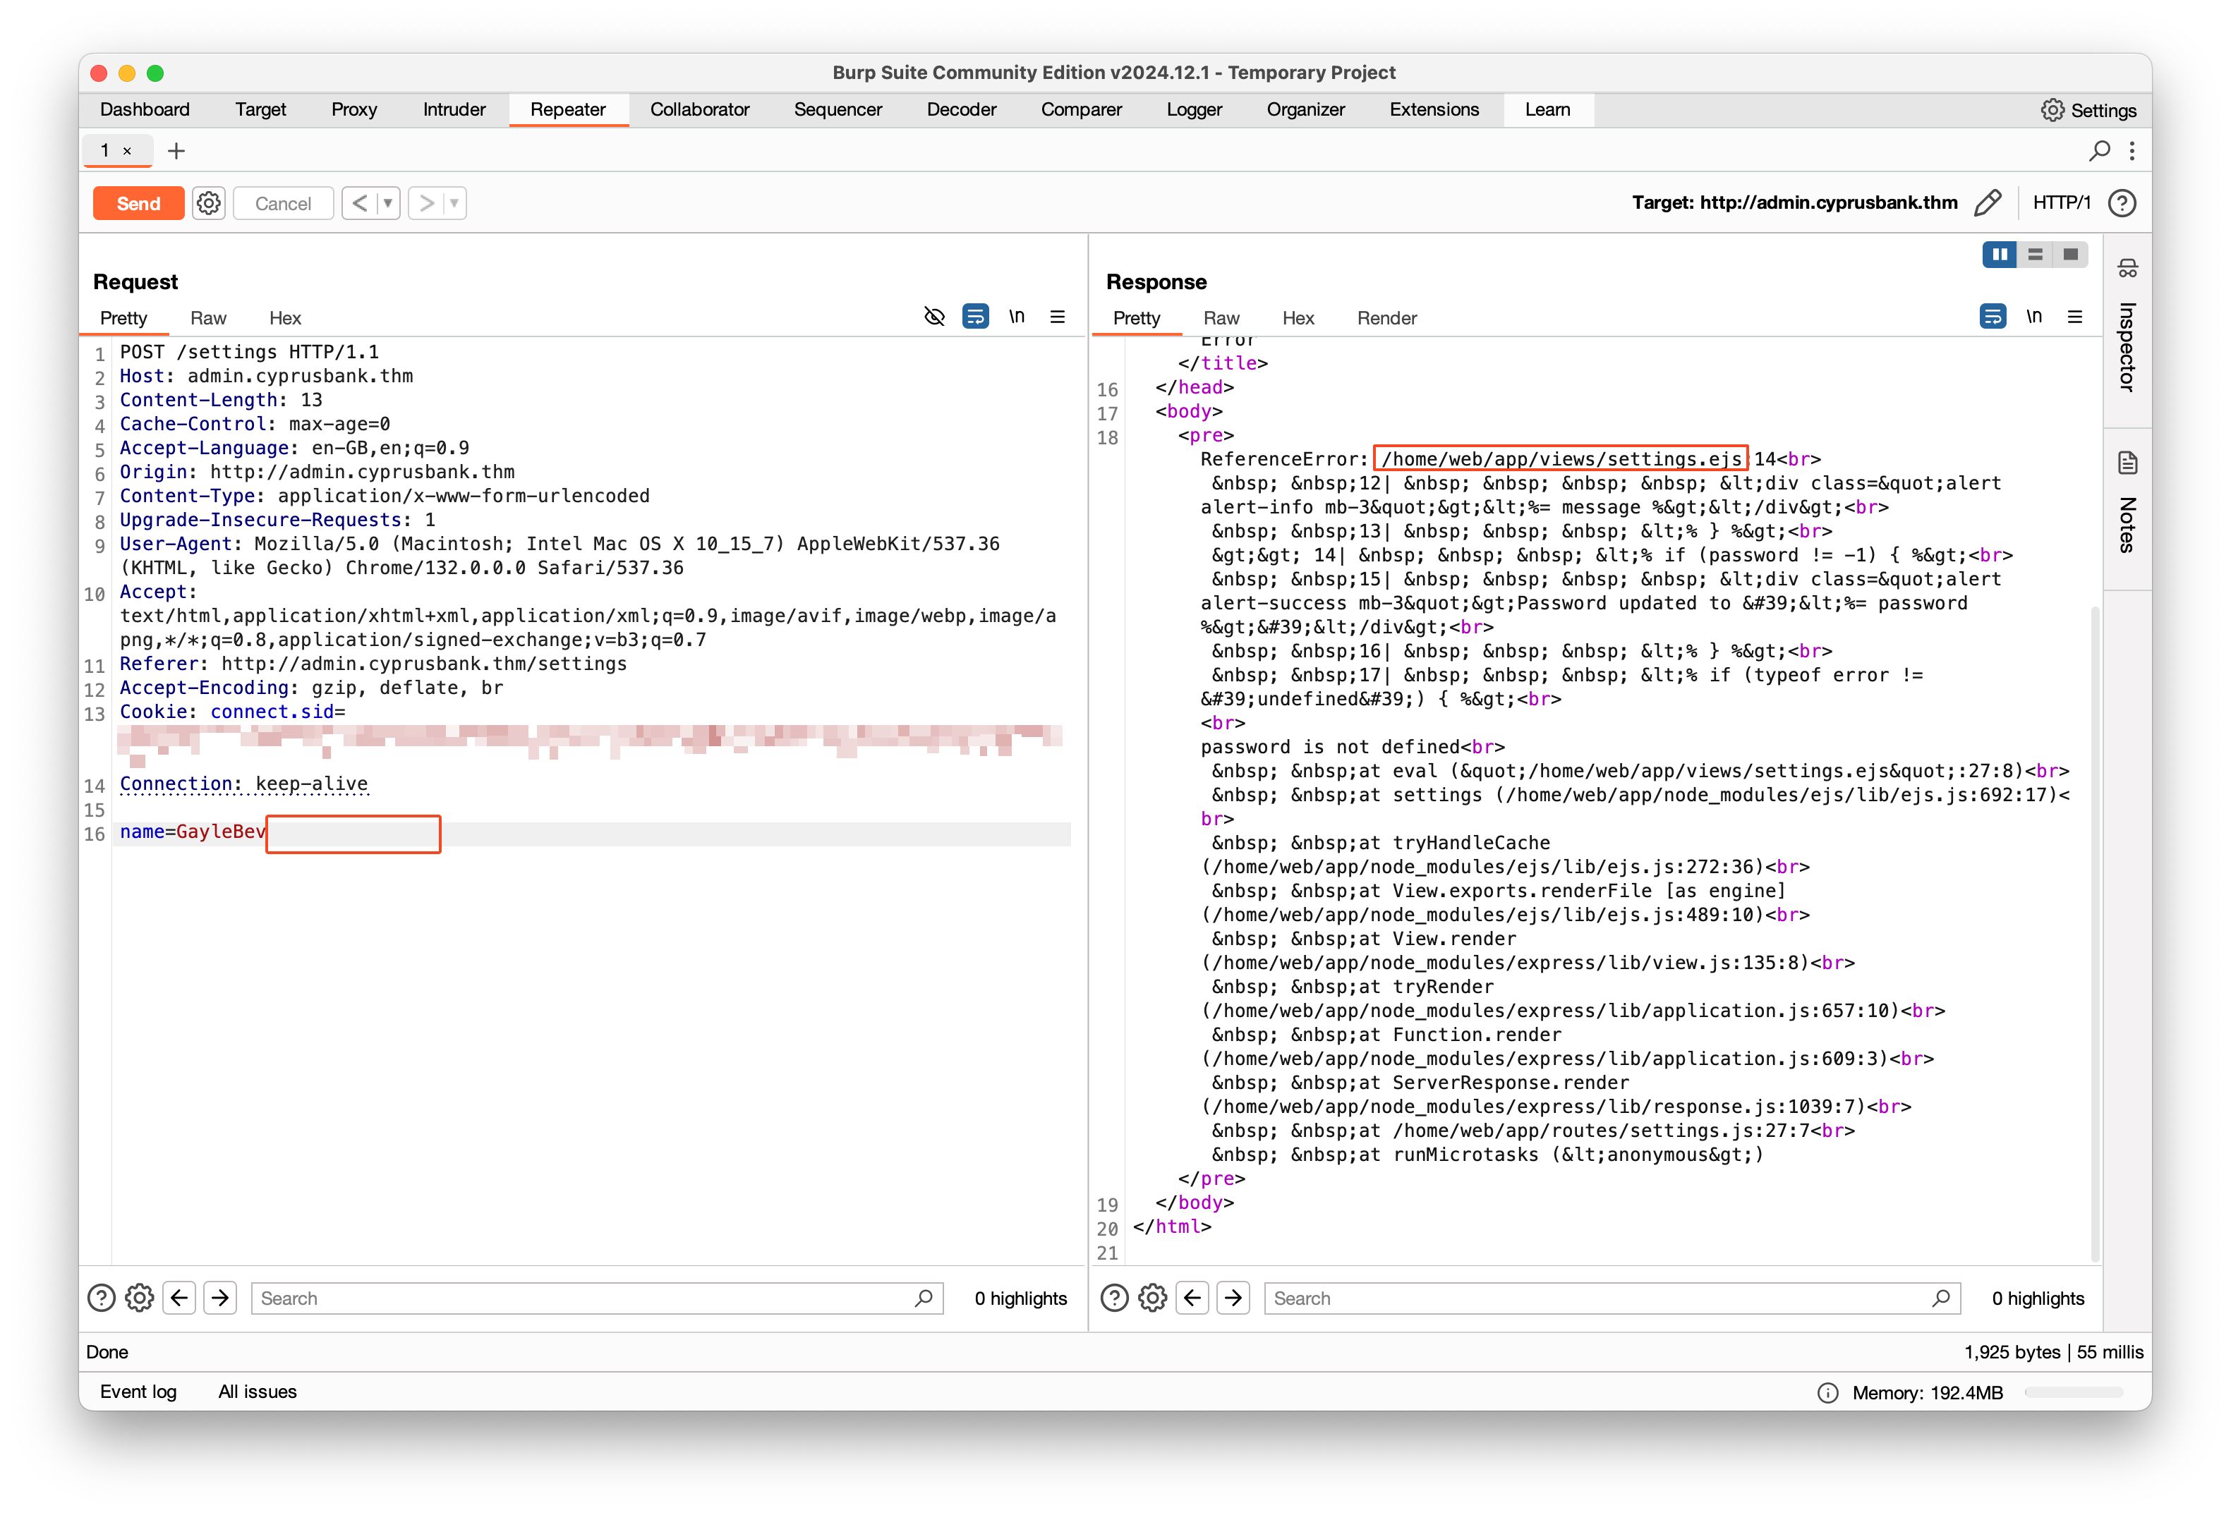Jump to next Response search match
The width and height of the screenshot is (2231, 1515).
(1233, 1298)
